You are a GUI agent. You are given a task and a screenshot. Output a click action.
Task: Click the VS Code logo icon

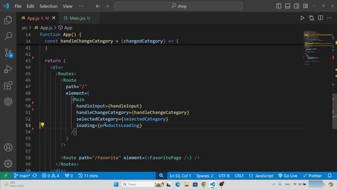[x=6, y=6]
